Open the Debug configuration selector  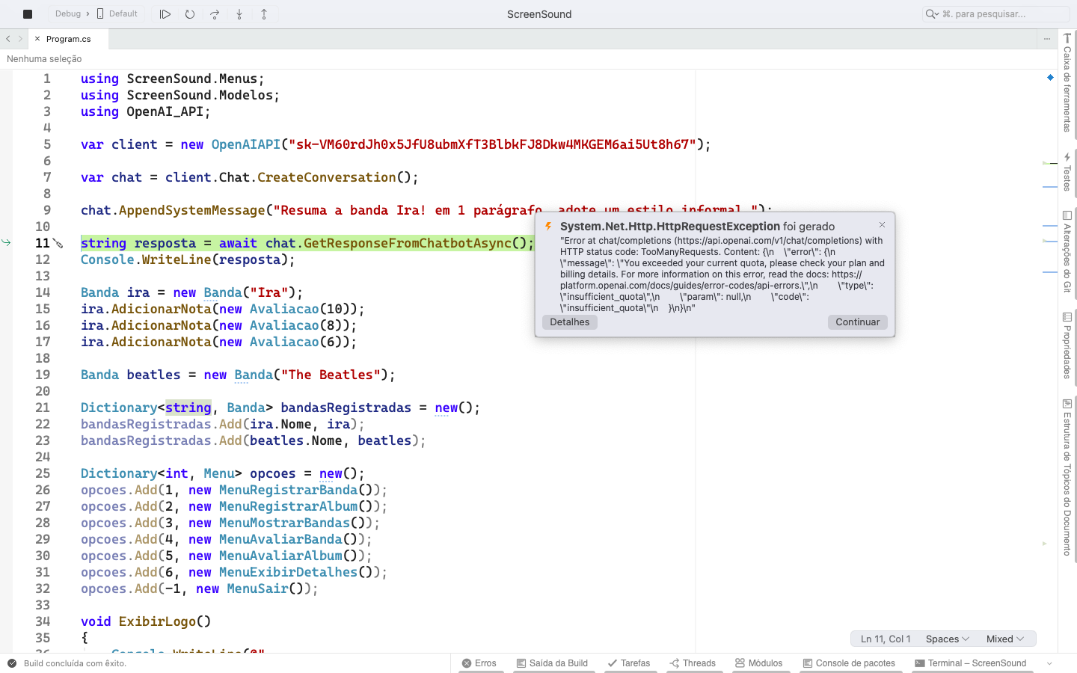pos(68,13)
